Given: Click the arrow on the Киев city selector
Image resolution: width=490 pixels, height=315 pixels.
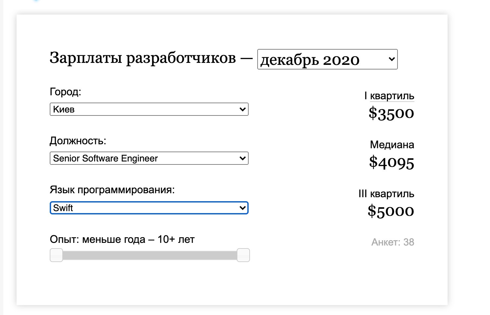Looking at the screenshot, I should (x=242, y=110).
